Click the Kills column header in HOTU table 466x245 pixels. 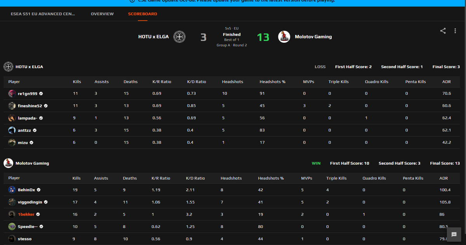click(77, 82)
